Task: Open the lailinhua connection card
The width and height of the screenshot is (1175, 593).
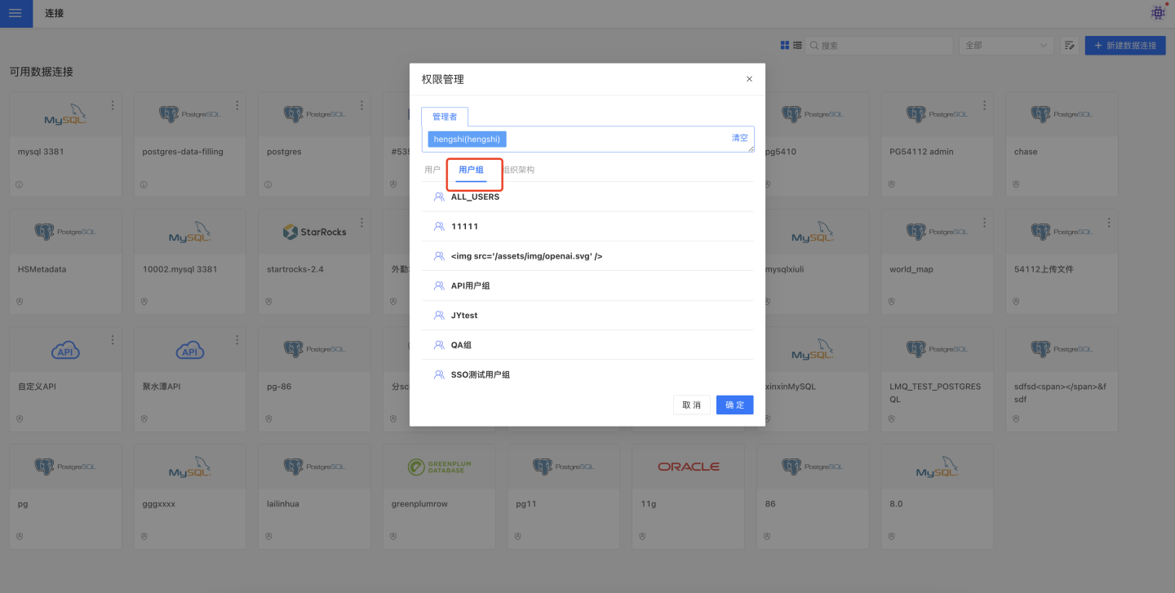Action: click(x=314, y=496)
